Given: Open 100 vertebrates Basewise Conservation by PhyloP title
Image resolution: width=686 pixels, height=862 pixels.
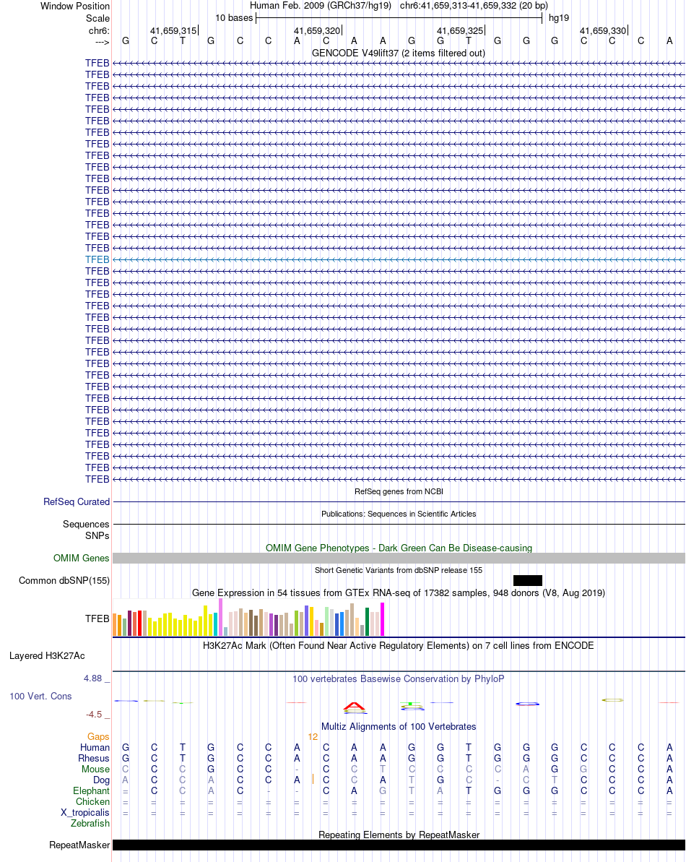Looking at the screenshot, I should pos(398,679).
